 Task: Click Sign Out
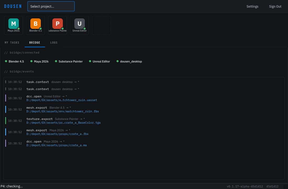[275, 7]
